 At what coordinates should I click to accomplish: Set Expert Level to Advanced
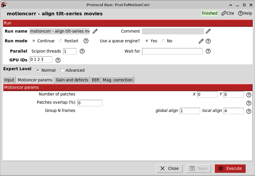pyautogui.click(x=62, y=70)
